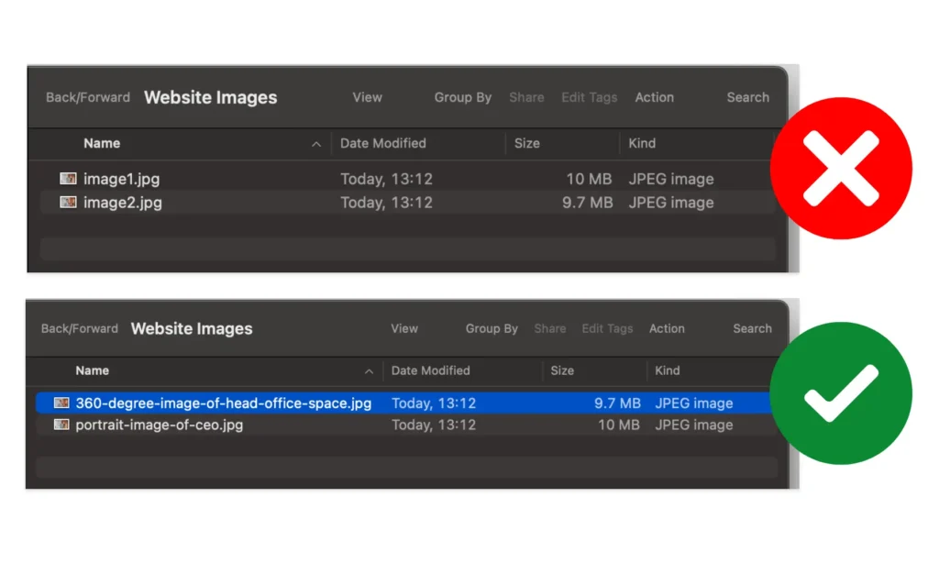Click Back/Forward in top Finder window
The width and height of the screenshot is (939, 563).
click(x=88, y=97)
